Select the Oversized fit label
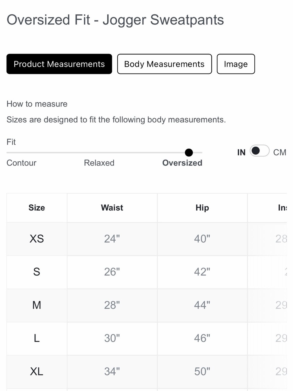This screenshot has width=293, height=391. [x=182, y=163]
